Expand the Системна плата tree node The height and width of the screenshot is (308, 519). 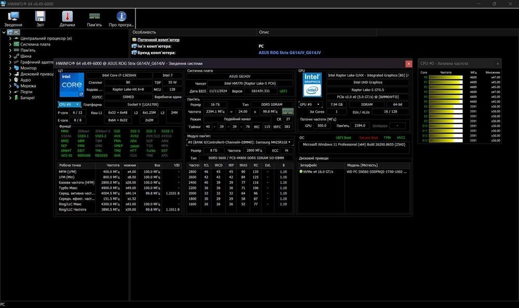pyautogui.click(x=10, y=44)
